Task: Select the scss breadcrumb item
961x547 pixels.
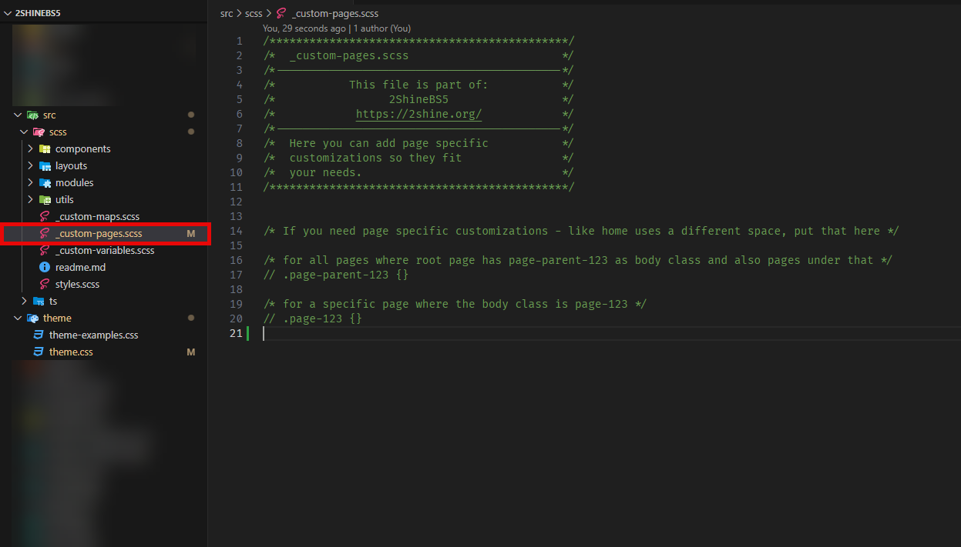Action: click(x=254, y=13)
